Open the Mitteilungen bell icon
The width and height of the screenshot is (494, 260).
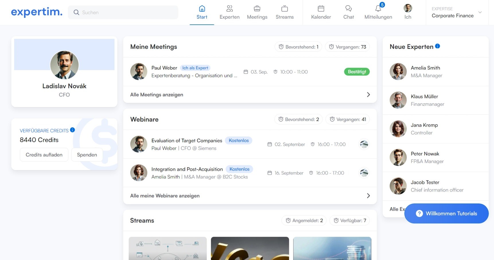[x=378, y=9]
